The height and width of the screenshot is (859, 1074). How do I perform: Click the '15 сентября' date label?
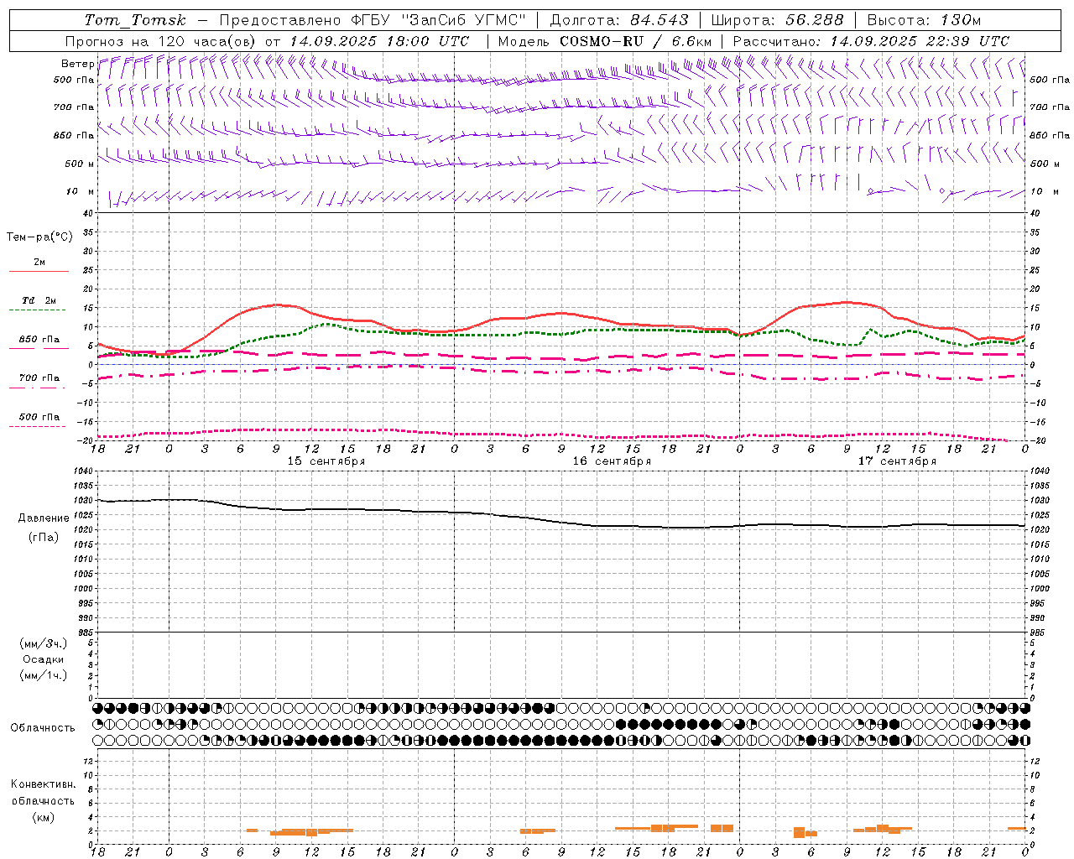326,461
